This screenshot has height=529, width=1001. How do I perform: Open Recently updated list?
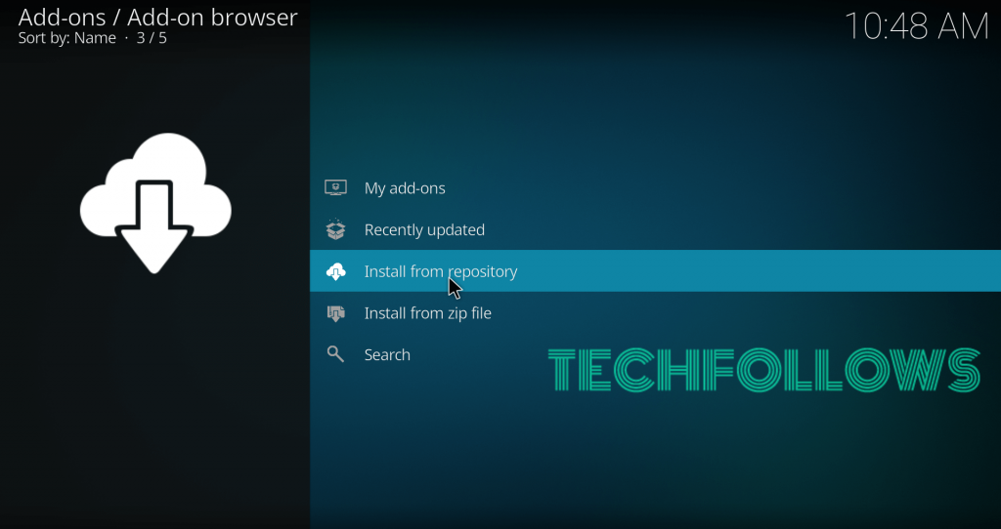click(655, 229)
